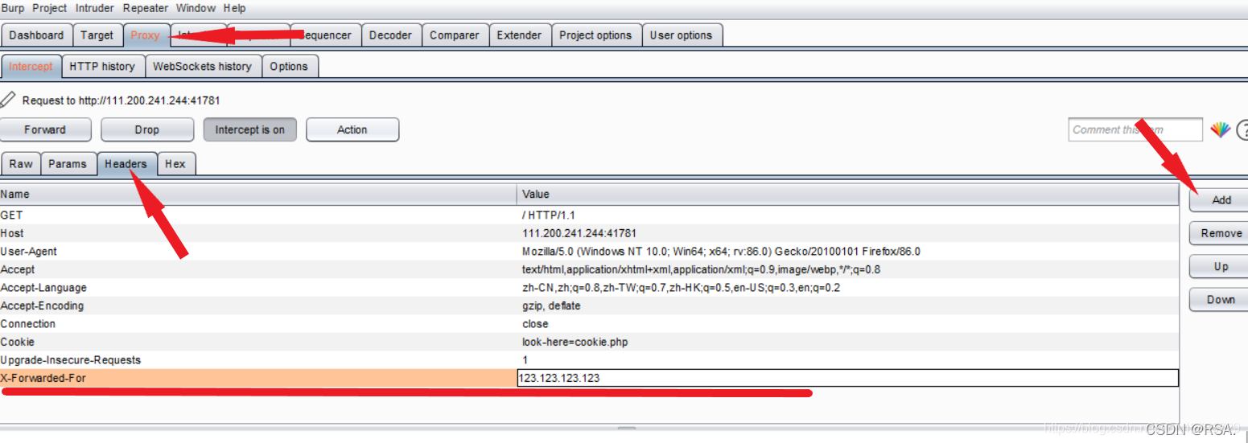Switch to the Comparer tab
This screenshot has width=1248, height=443.
[x=454, y=35]
